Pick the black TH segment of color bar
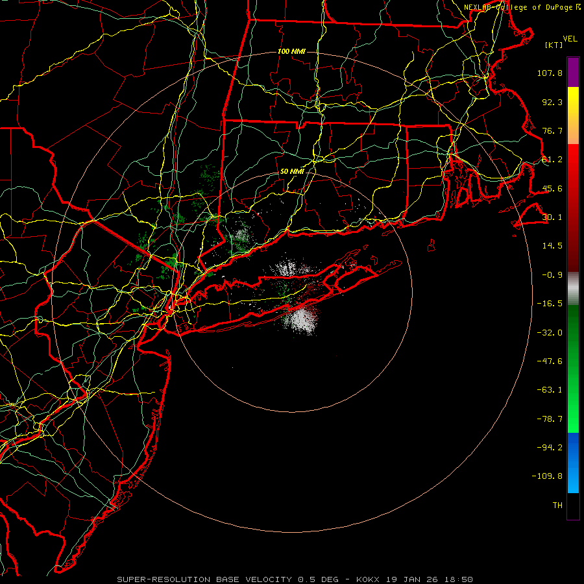The height and width of the screenshot is (584, 584). (x=573, y=505)
